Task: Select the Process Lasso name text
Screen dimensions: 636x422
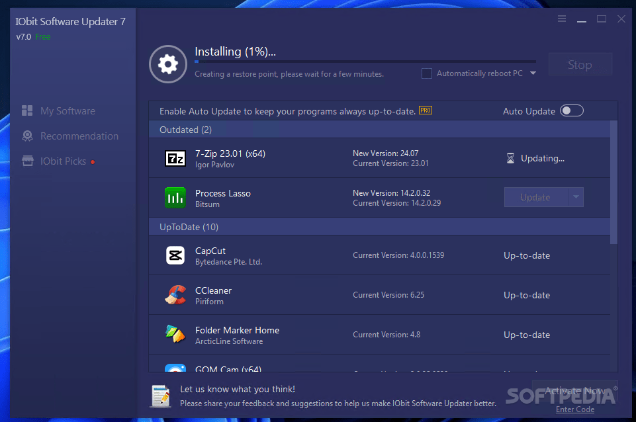Action: [x=222, y=193]
